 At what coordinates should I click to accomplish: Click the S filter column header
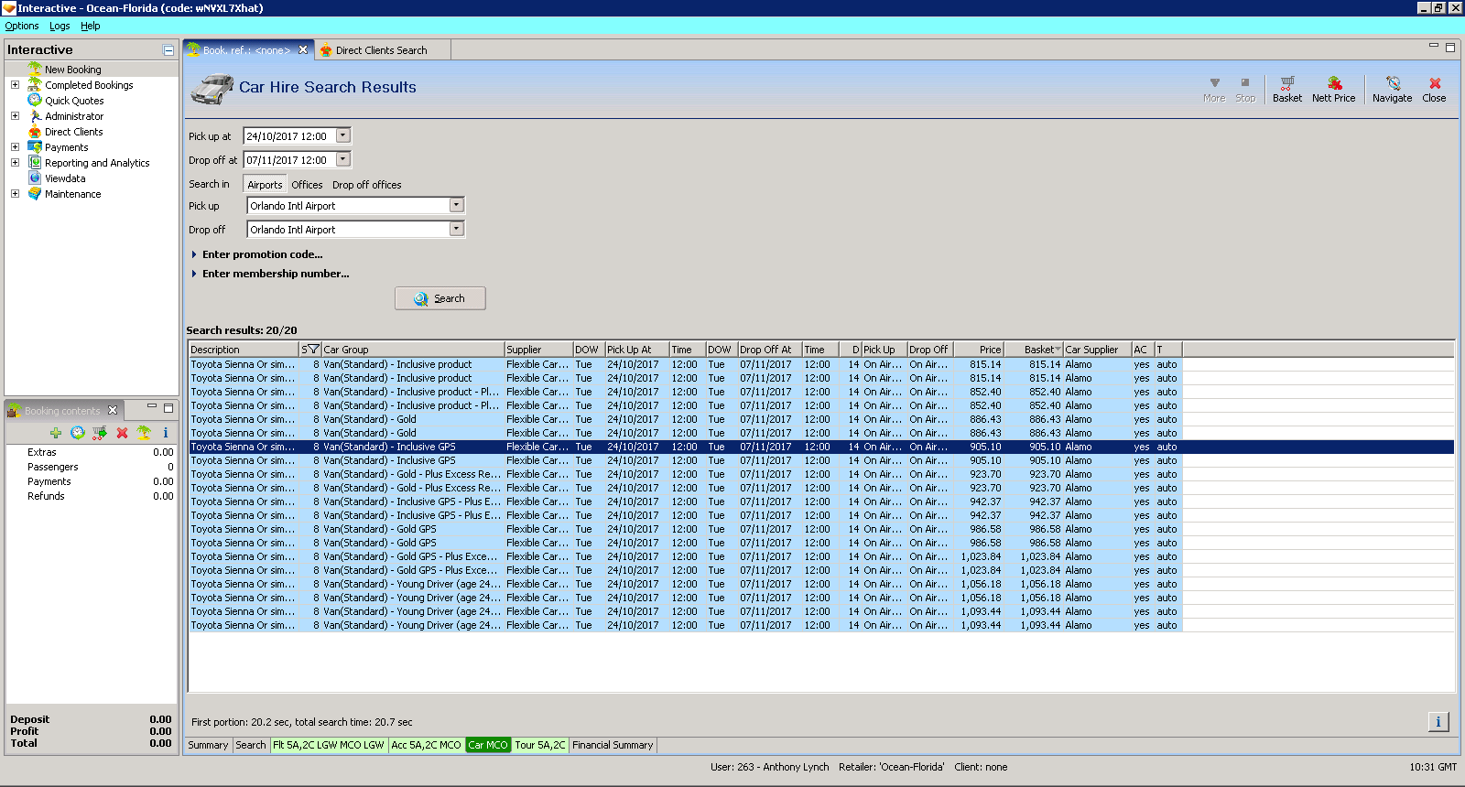point(310,350)
